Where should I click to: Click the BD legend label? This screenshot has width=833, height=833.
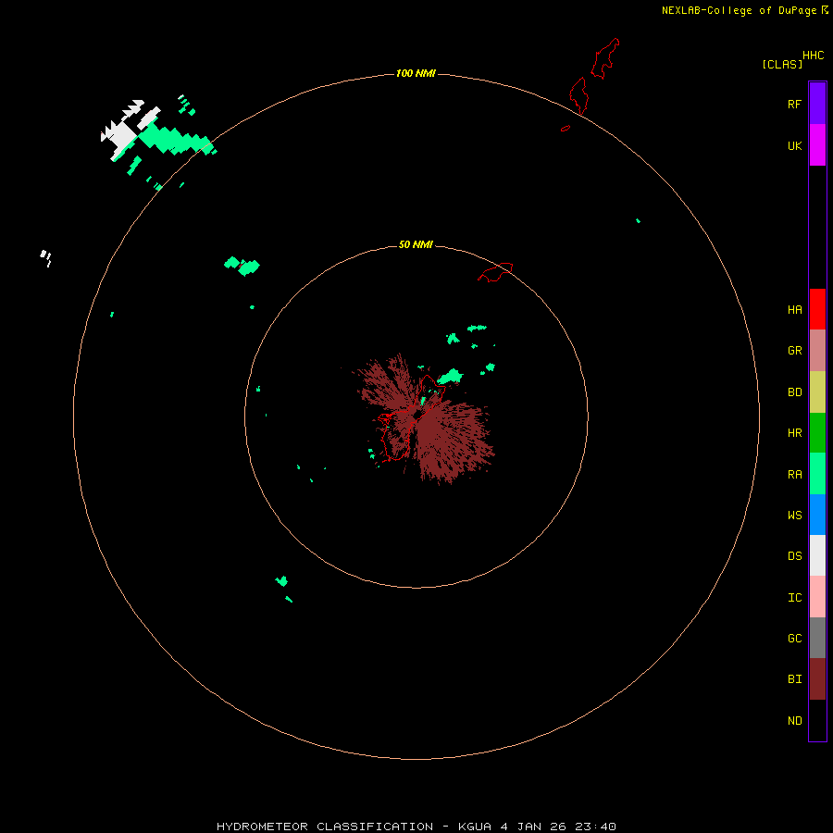coord(794,392)
